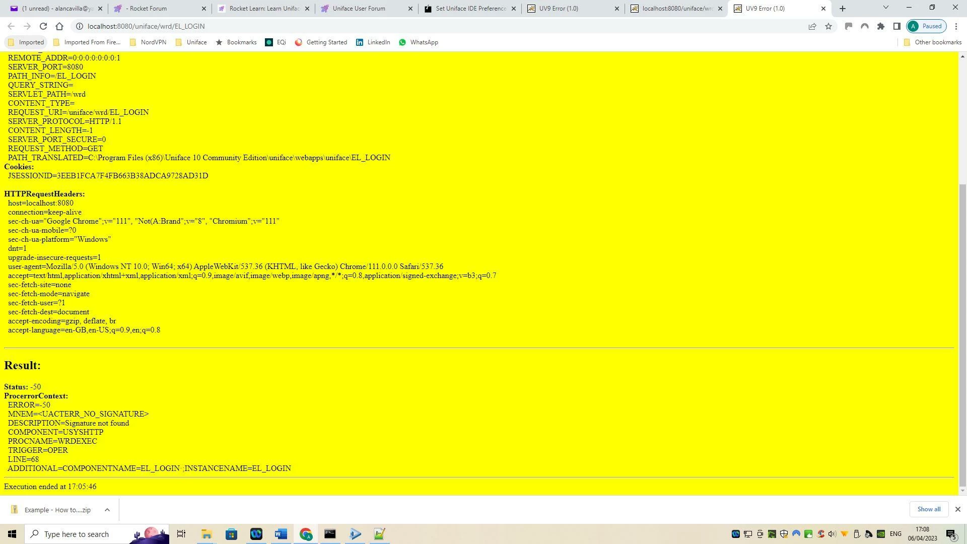The height and width of the screenshot is (544, 967).
Task: Click Show all downloads button
Action: (929, 509)
